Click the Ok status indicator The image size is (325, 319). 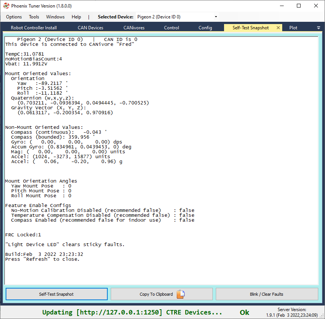tap(245, 312)
